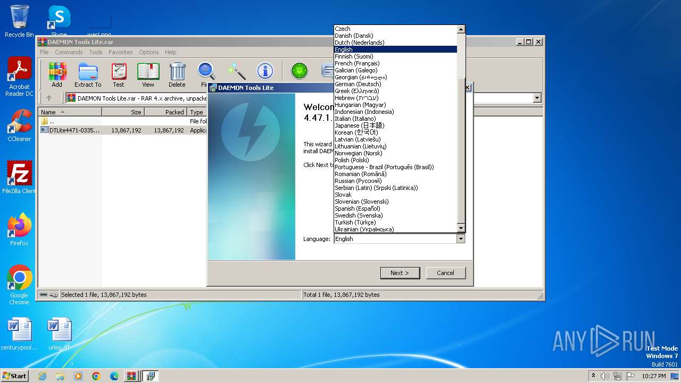The image size is (681, 383).
Task: Select Norwegian (Norsk) language
Action: 395,153
